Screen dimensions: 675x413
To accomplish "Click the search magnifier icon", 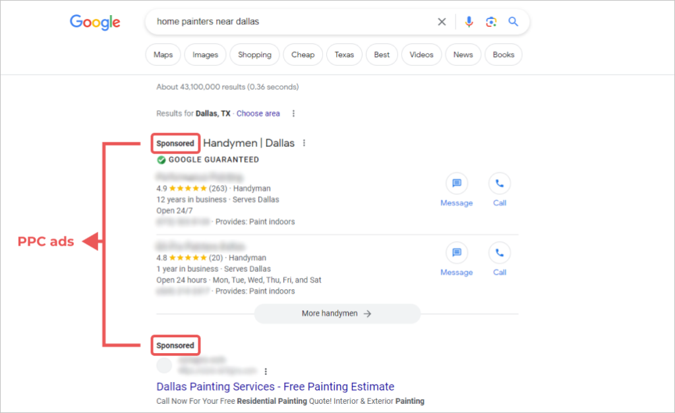I will point(514,21).
